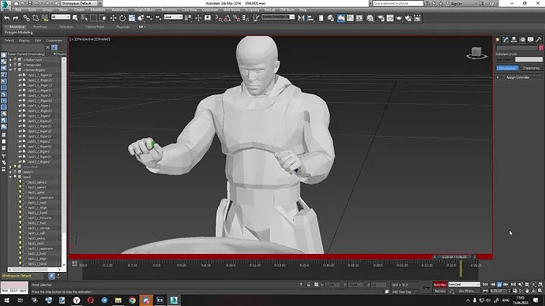The height and width of the screenshot is (306, 545).
Task: Open Time Configuration dialog
Action: pos(515,291)
